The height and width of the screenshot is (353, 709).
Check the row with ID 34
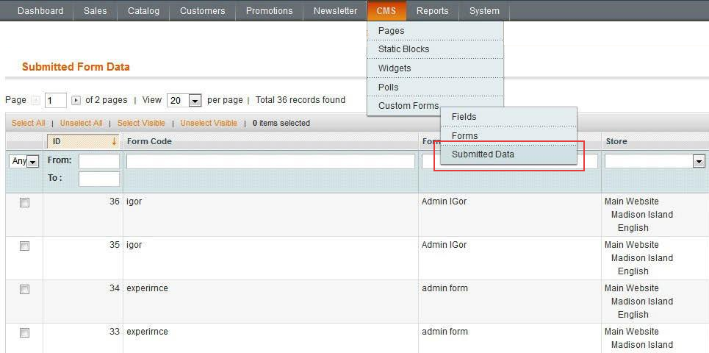[x=24, y=290]
